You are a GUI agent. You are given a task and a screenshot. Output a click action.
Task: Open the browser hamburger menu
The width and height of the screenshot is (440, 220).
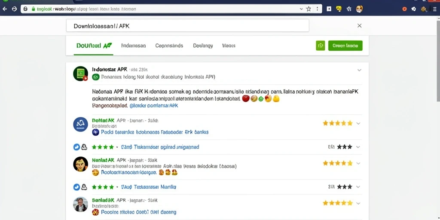click(x=435, y=9)
